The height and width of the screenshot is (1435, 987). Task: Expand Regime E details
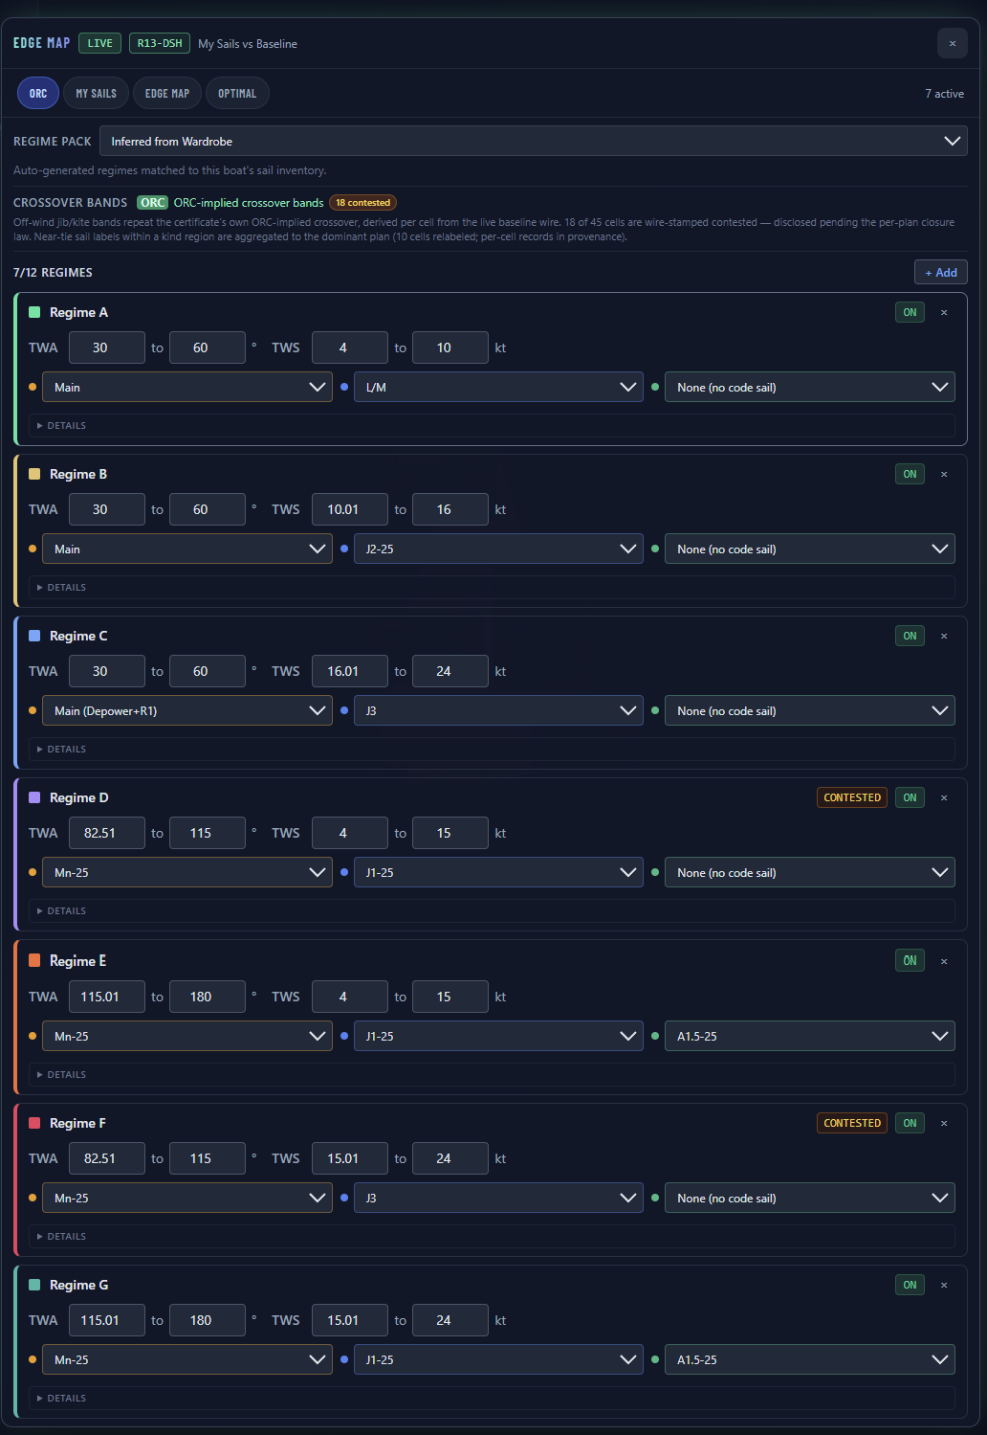click(492, 1074)
